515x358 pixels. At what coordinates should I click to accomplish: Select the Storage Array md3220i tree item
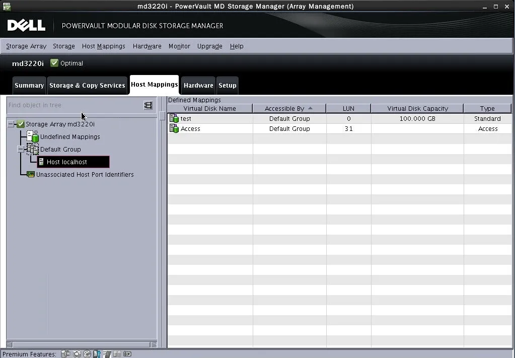[x=60, y=124]
